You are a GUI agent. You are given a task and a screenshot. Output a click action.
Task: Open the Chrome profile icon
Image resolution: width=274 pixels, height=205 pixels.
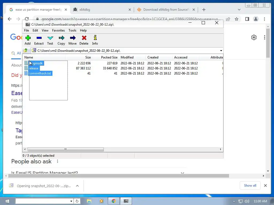[256, 19]
